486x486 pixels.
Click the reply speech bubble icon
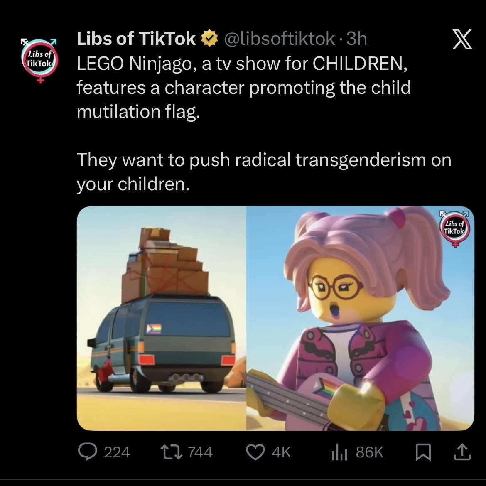point(87,452)
